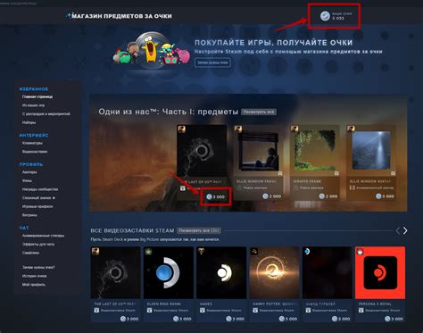Open the Ellie Window Avatar thumbnail
Image resolution: width=423 pixels, height=333 pixels.
pyautogui.click(x=371, y=151)
